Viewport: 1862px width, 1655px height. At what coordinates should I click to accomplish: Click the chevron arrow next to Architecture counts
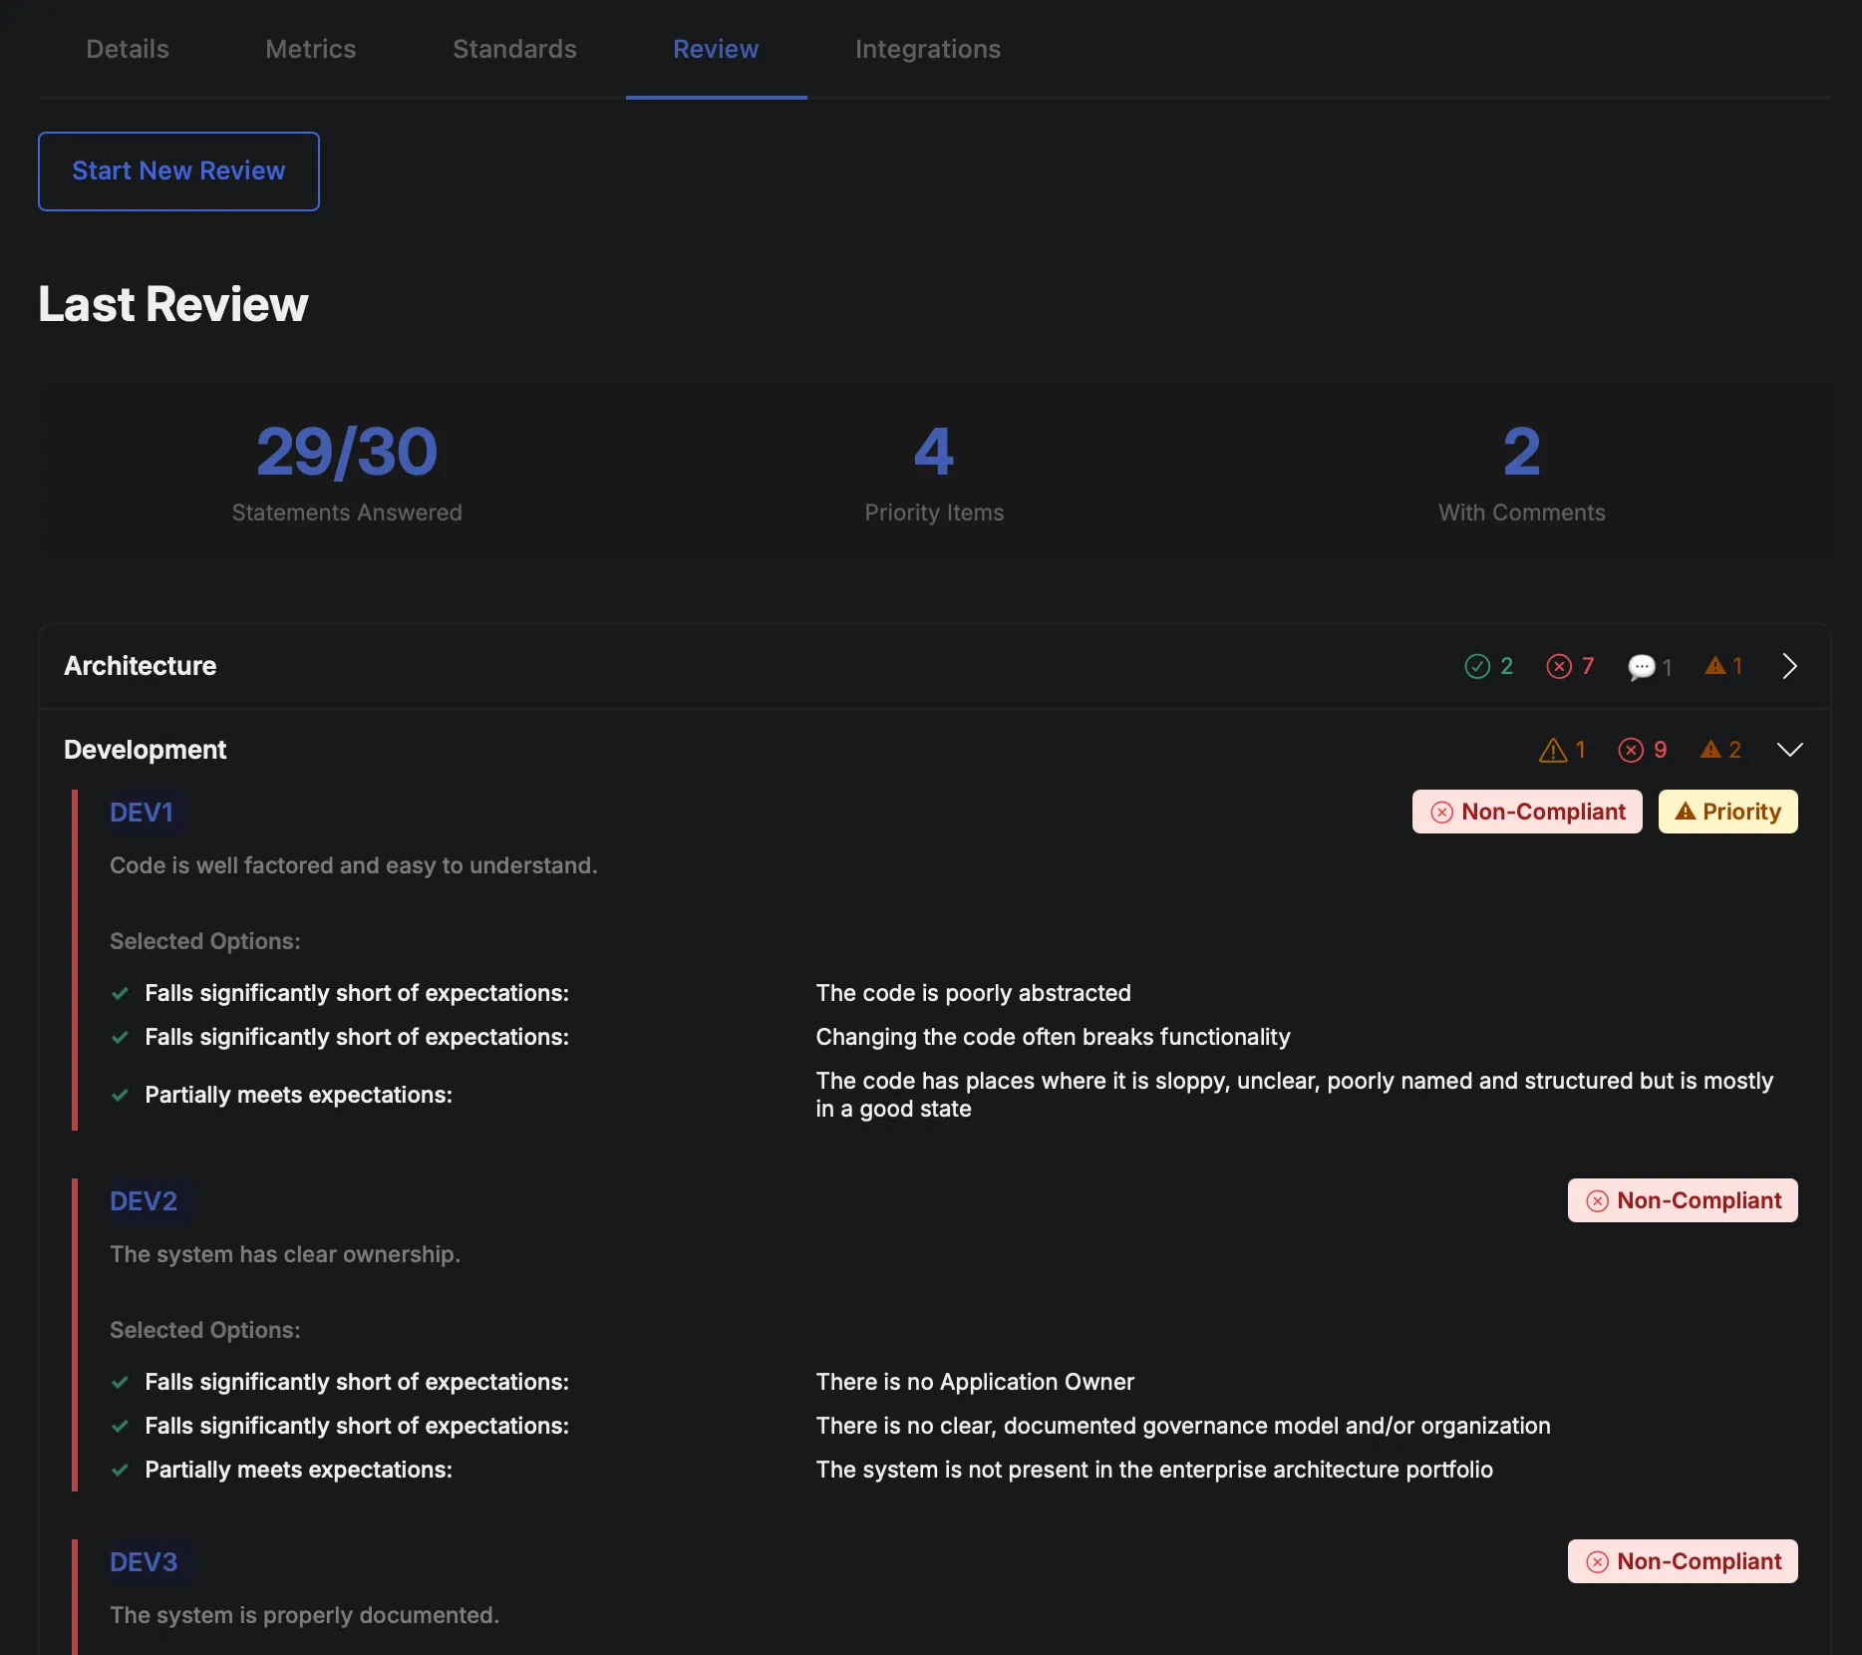point(1789,666)
